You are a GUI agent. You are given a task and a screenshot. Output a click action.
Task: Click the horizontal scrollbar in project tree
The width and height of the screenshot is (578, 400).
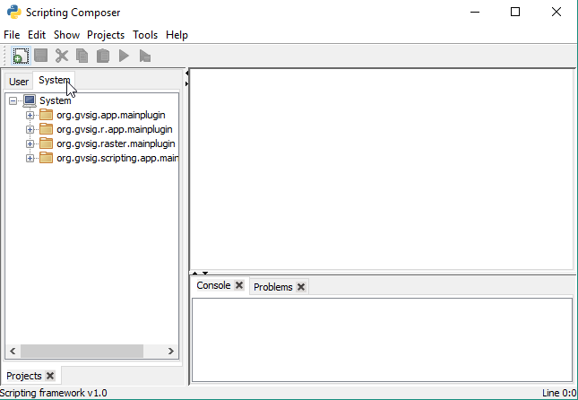click(82, 352)
